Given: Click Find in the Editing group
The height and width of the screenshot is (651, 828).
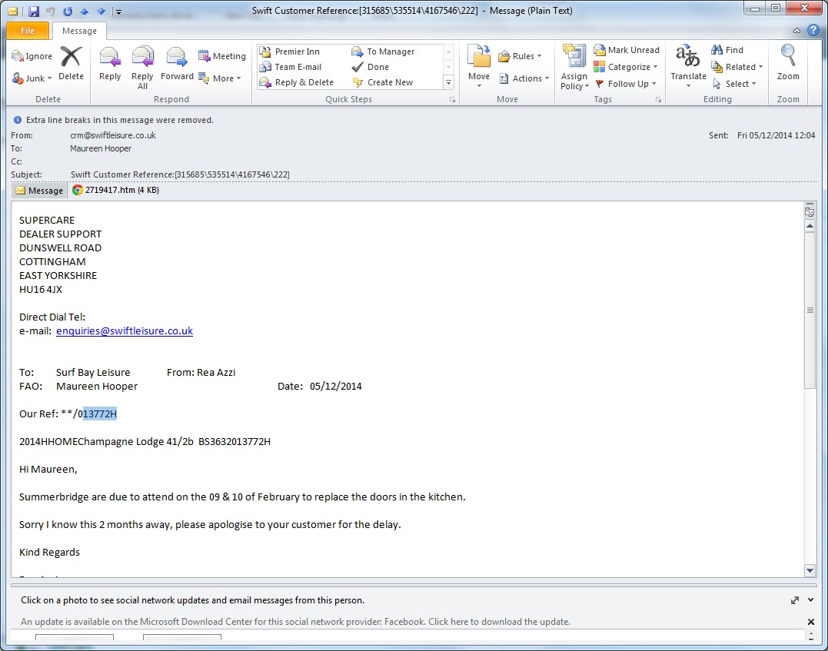Looking at the screenshot, I should coord(727,50).
